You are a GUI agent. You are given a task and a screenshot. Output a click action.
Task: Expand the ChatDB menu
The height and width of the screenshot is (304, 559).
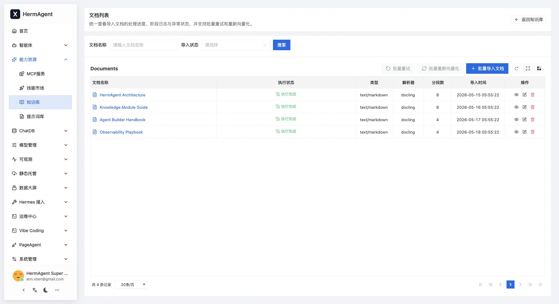40,131
